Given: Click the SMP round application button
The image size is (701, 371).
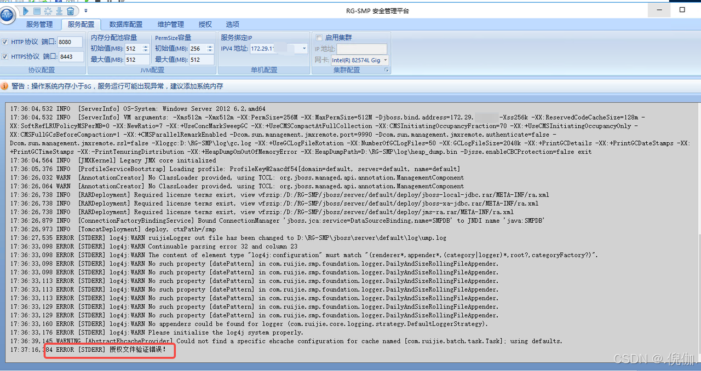Looking at the screenshot, I should [8, 15].
